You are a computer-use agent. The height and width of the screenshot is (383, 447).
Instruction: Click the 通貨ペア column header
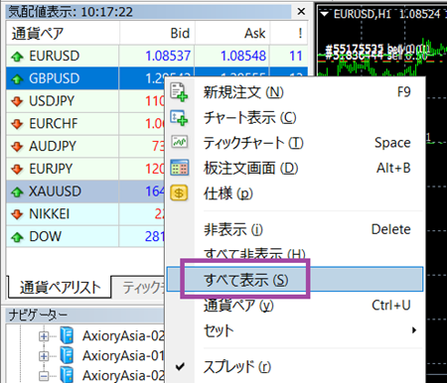tap(63, 34)
